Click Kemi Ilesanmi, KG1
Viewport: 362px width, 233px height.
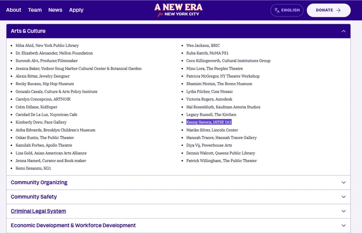[33, 168]
